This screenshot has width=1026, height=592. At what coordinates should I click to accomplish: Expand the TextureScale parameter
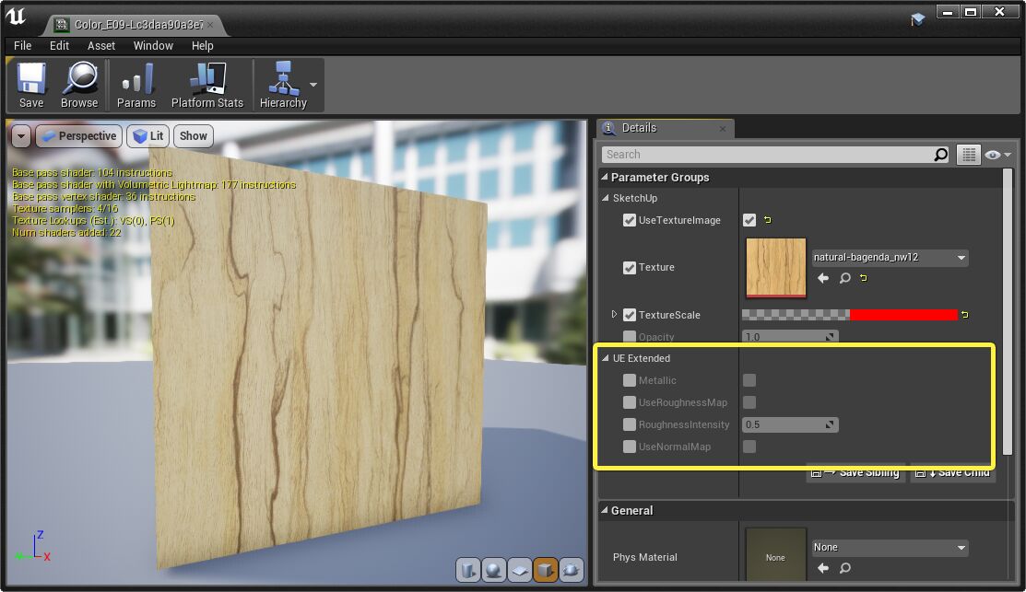coord(615,314)
